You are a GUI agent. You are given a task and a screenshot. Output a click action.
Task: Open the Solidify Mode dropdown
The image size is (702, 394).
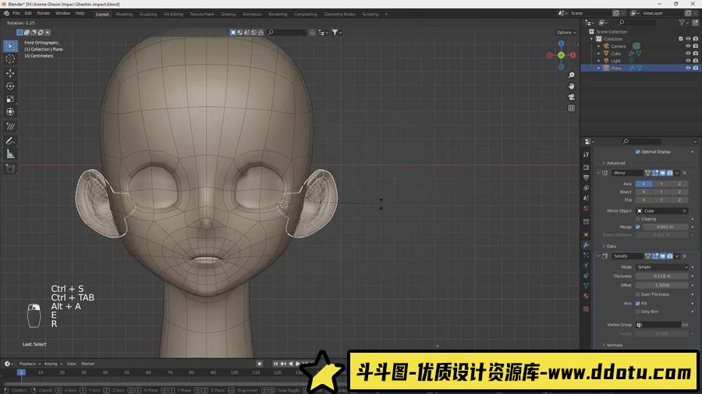[661, 267]
